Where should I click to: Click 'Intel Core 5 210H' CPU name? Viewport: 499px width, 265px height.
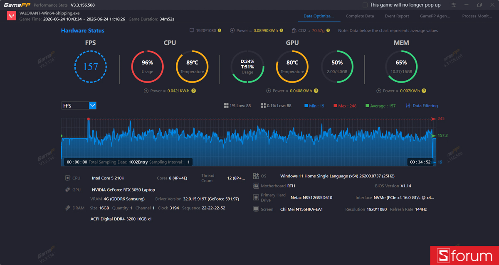tap(108, 178)
